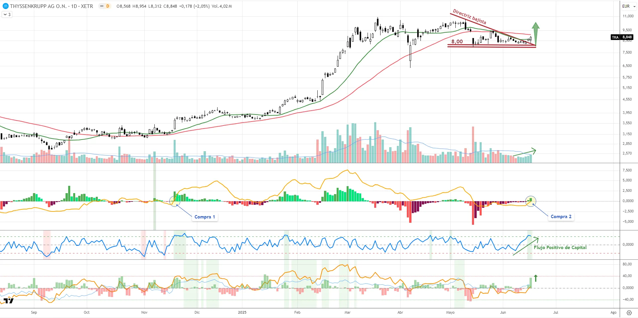Image resolution: width=638 pixels, height=318 pixels.
Task: Click the 2025 label on the time axis
Action: (x=242, y=312)
